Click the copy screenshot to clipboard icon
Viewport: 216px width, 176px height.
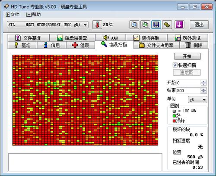coord(145,25)
